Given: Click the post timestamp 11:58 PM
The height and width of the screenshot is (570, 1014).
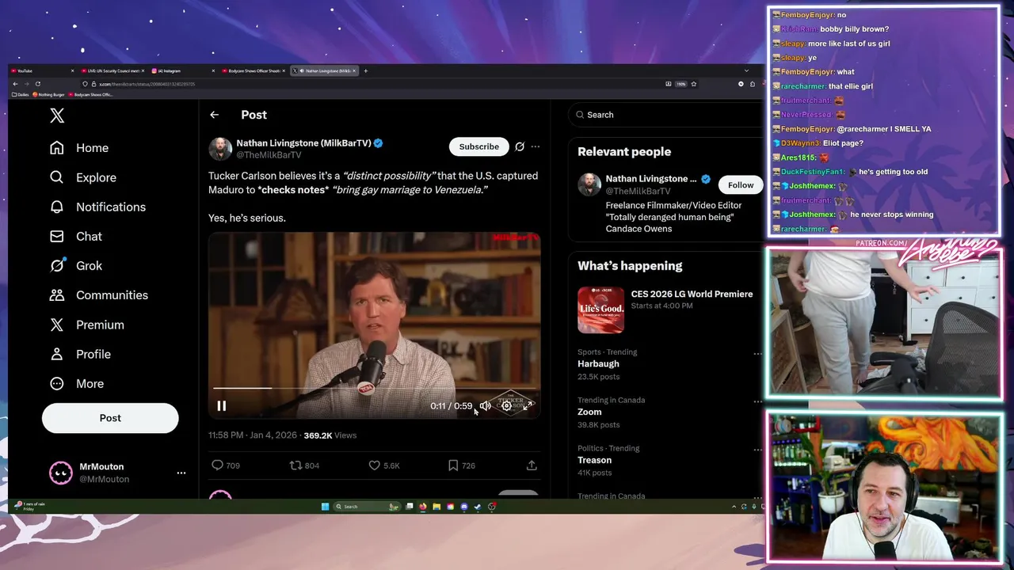Looking at the screenshot, I should 253,435.
